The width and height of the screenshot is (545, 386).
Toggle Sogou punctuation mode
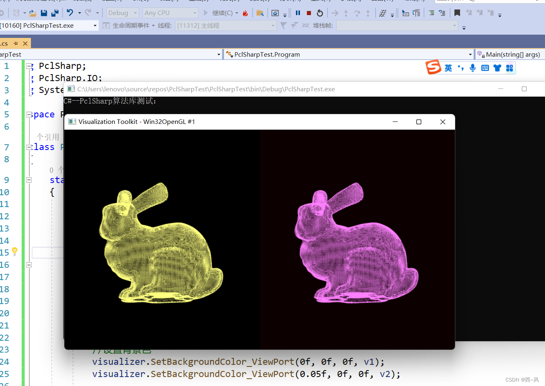click(x=461, y=68)
